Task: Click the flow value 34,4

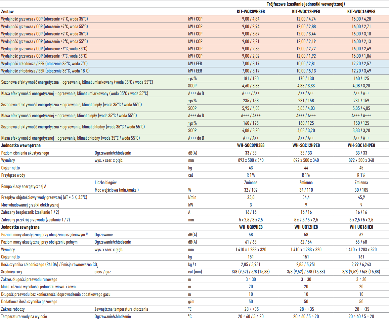Action: click(x=306, y=197)
